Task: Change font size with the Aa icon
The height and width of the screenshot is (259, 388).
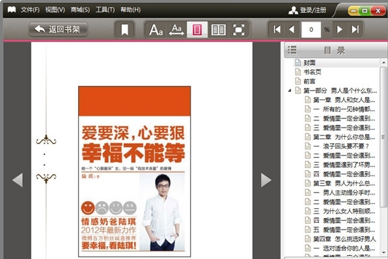Action: coord(156,30)
